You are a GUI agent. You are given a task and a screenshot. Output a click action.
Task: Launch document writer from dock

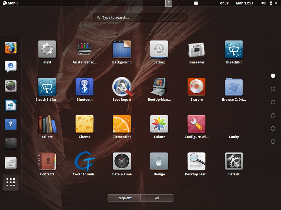[x=11, y=105]
